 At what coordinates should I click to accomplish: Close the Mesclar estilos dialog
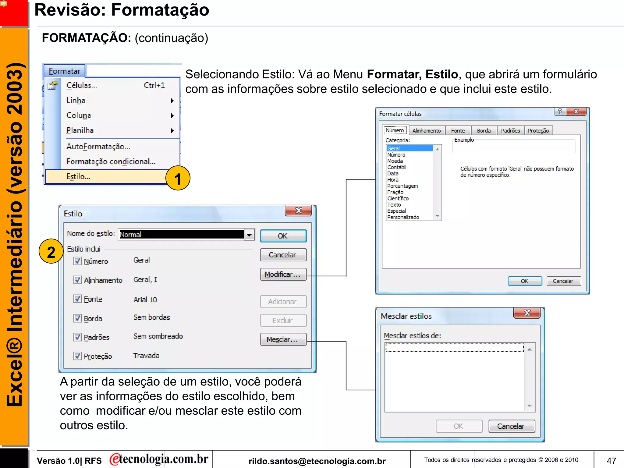527,313
